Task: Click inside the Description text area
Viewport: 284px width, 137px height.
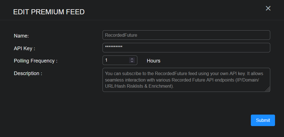Action: point(186,80)
